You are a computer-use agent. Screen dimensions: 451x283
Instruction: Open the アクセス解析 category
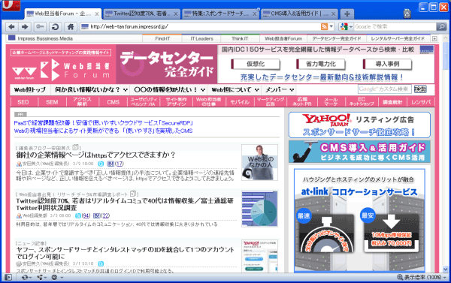point(82,101)
